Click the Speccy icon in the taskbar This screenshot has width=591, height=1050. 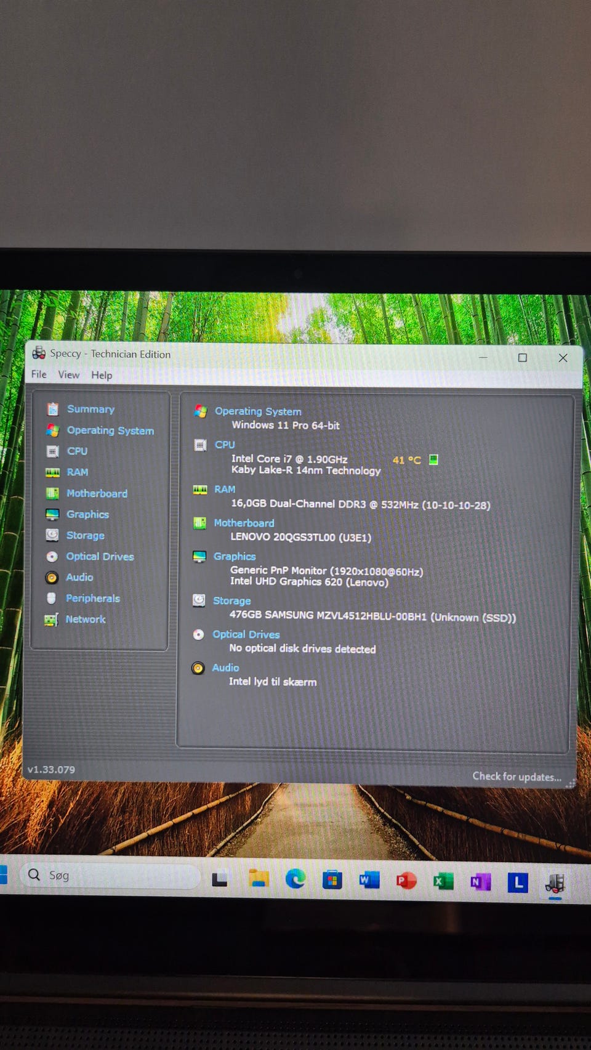pos(555,884)
